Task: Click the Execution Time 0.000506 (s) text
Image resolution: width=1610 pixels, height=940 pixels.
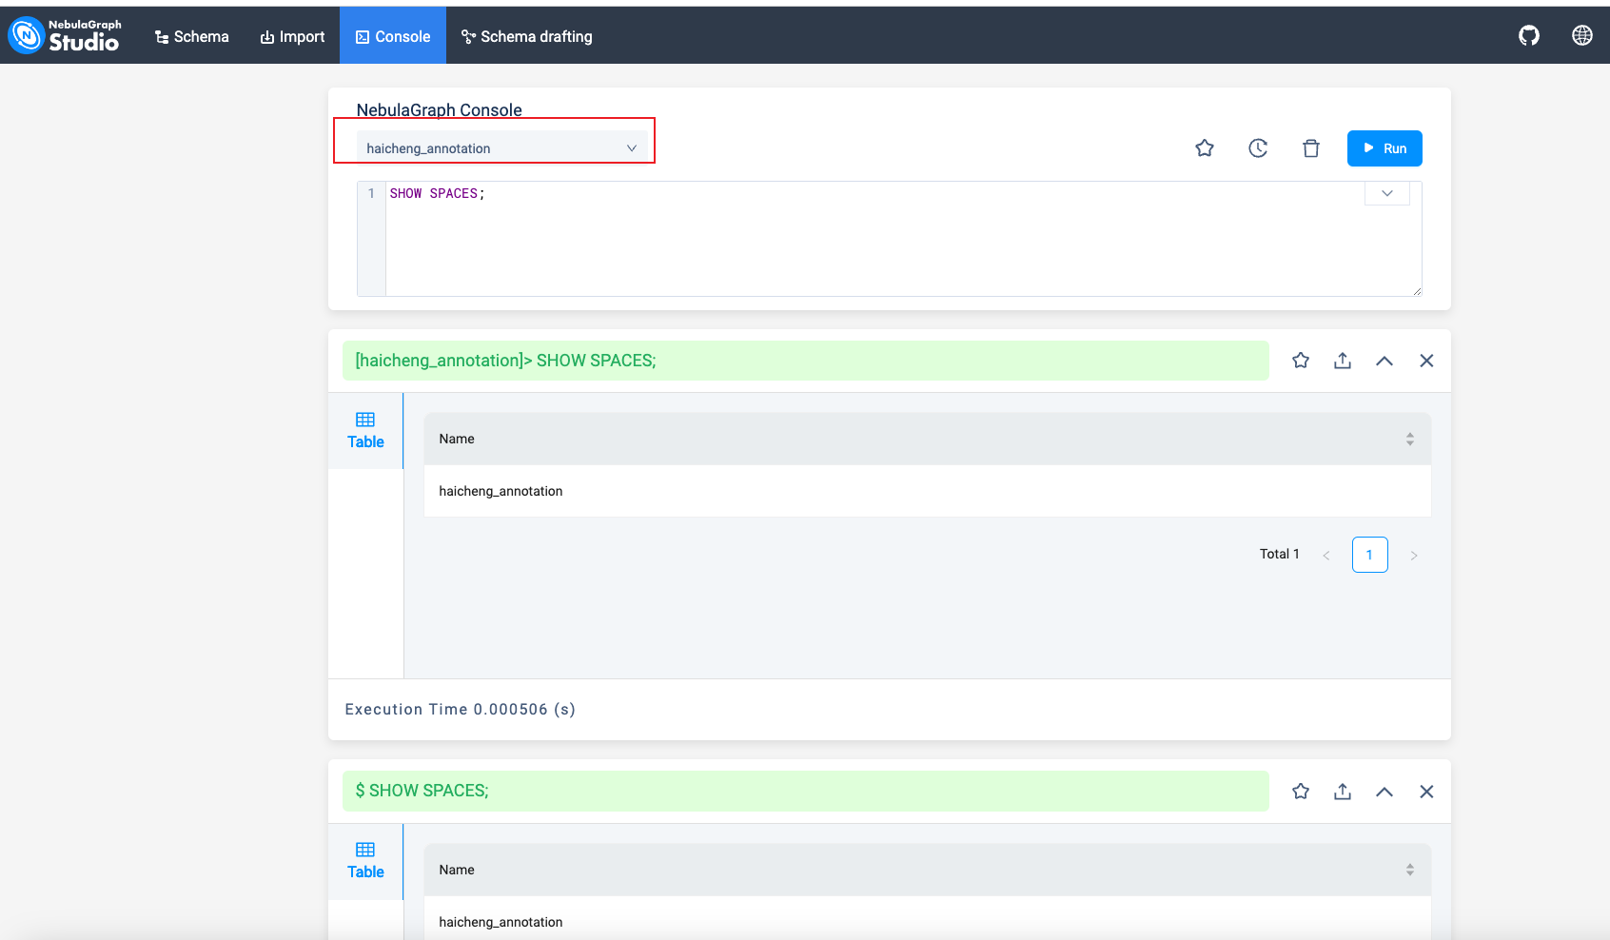Action: (460, 710)
